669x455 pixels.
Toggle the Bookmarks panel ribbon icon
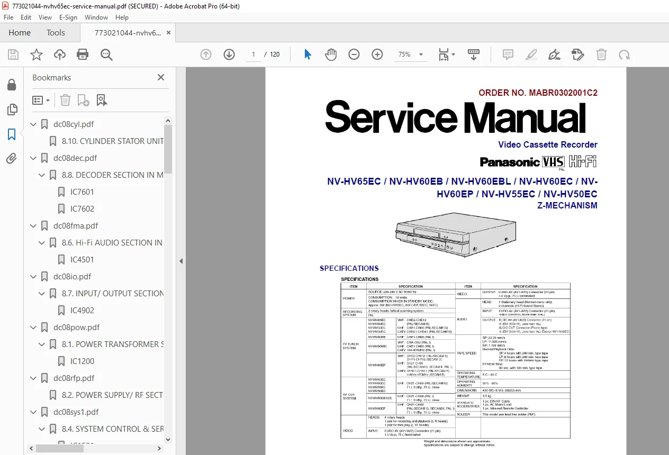pyautogui.click(x=12, y=134)
